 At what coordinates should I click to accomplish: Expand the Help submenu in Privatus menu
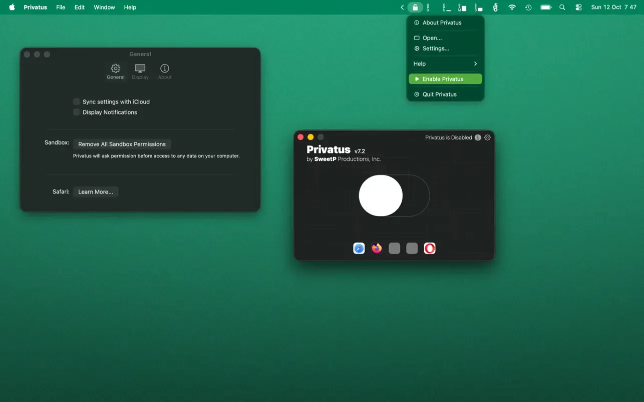click(445, 64)
